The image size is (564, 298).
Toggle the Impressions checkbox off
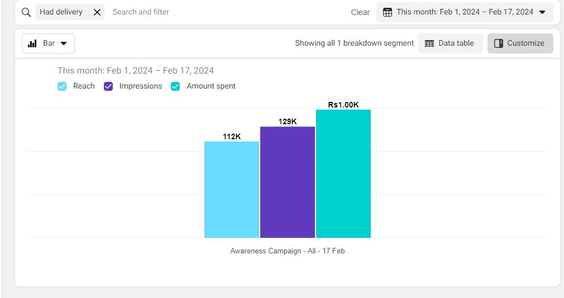108,86
